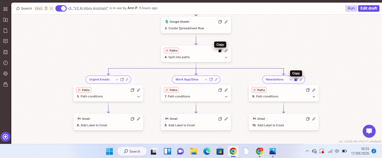Click the purple compass icon at sidebar bottom
The image size is (382, 158).
[5, 136]
